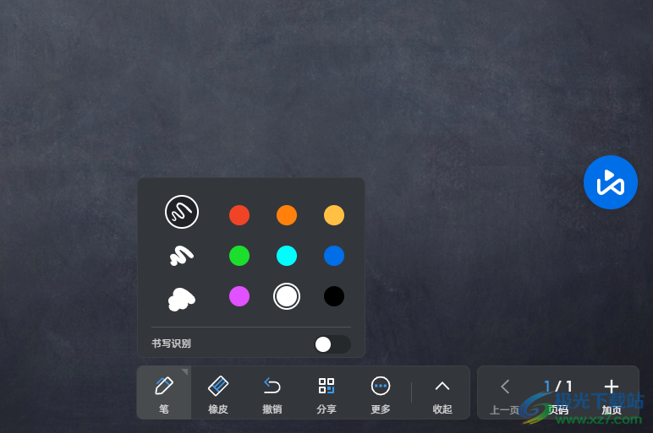Image resolution: width=653 pixels, height=433 pixels.
Task: Click the Undo (撤销) icon
Action: point(272,392)
